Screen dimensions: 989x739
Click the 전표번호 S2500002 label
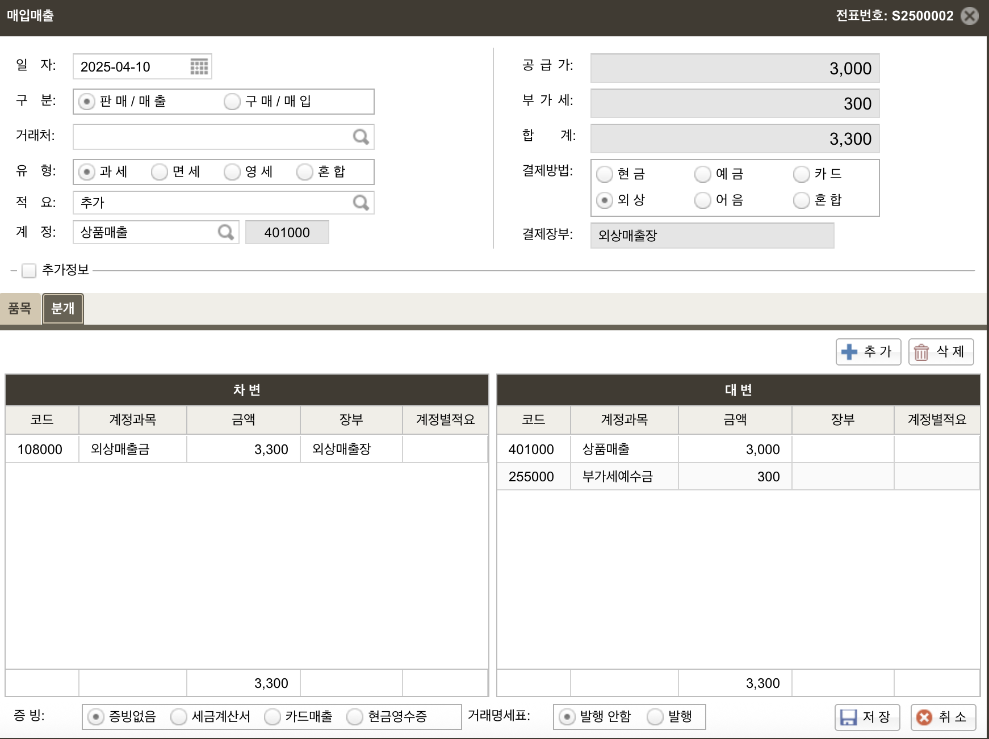coord(895,16)
